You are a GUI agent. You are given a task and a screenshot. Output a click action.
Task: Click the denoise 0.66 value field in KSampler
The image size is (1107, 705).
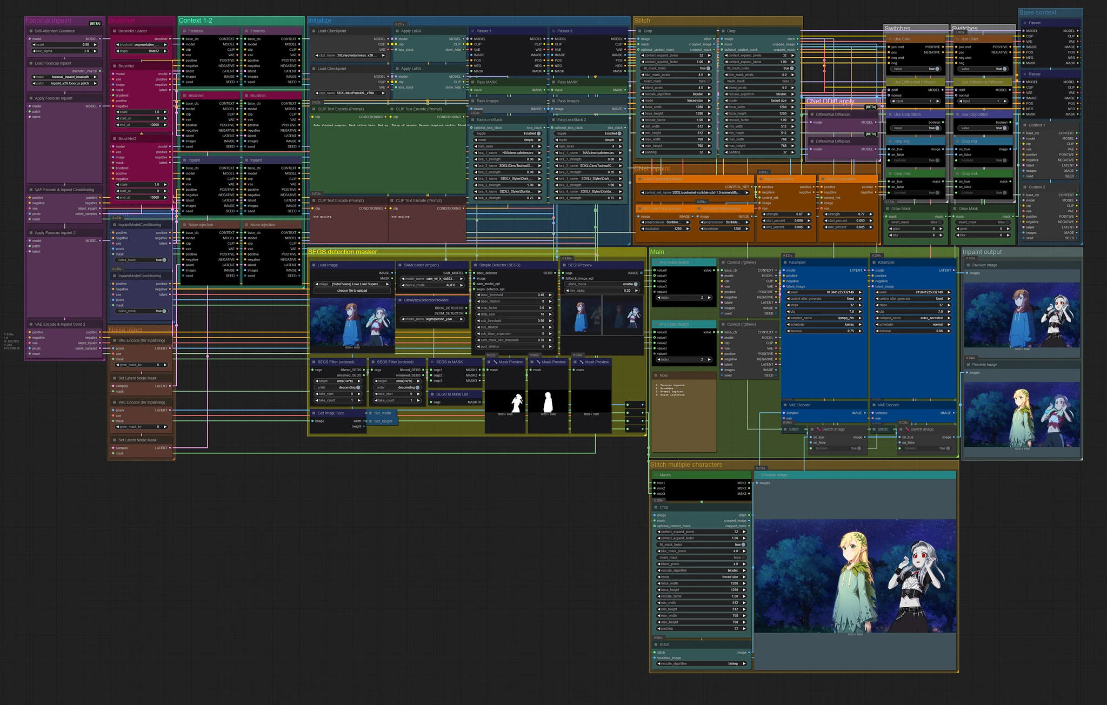click(912, 331)
